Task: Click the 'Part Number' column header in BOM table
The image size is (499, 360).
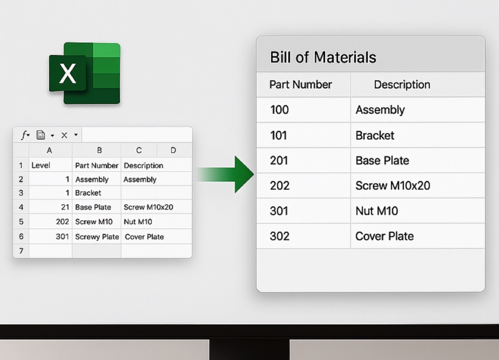Action: [301, 85]
